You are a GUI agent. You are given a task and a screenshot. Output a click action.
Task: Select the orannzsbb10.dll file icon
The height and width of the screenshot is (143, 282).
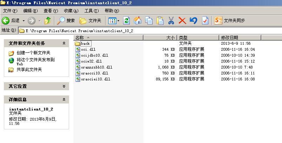tap(78, 67)
